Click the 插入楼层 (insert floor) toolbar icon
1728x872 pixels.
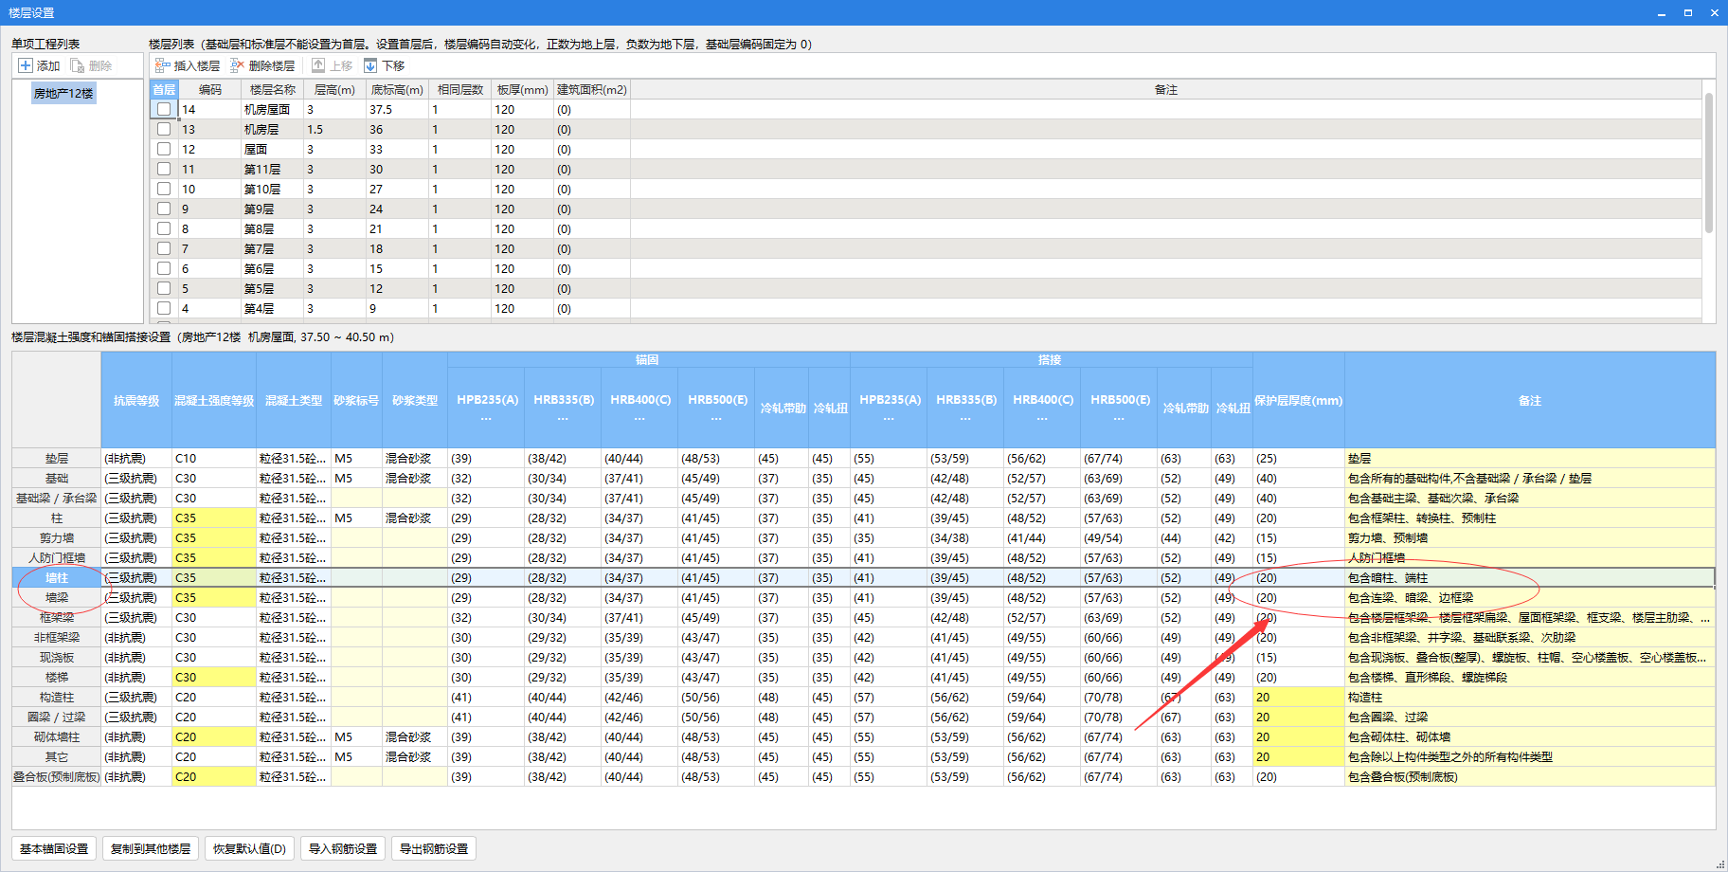[188, 65]
